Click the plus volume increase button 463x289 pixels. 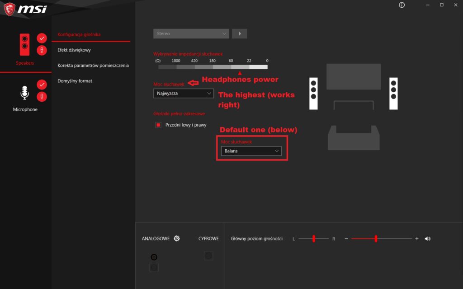click(x=416, y=238)
